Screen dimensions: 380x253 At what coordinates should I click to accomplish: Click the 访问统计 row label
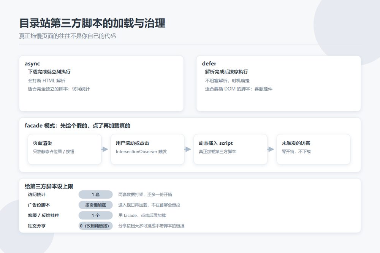pos(36,194)
